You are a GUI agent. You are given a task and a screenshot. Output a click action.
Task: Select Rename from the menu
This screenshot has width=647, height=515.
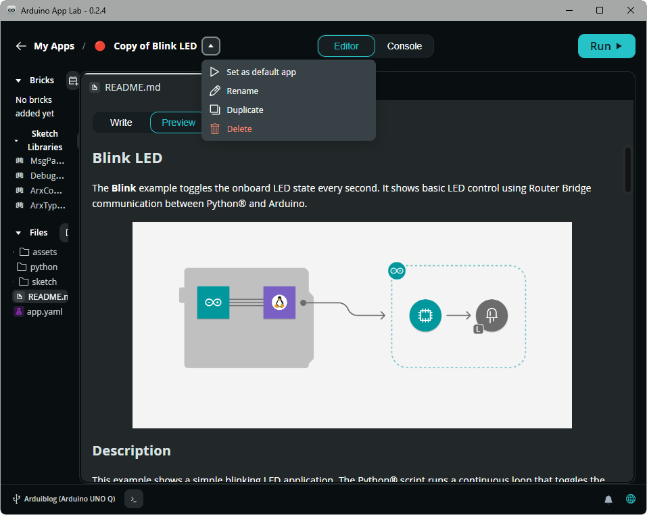242,91
